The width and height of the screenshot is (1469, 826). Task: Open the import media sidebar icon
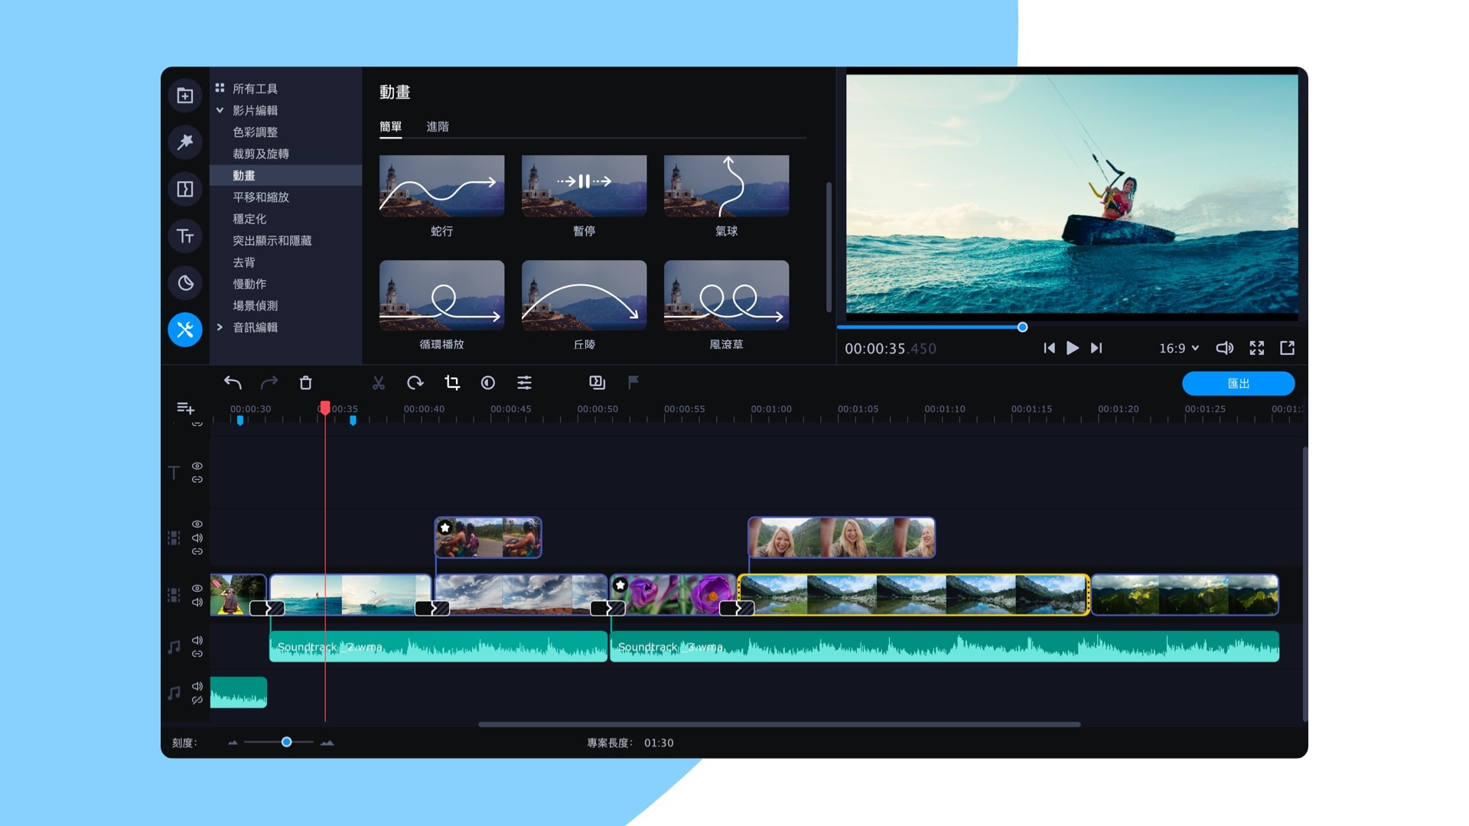coord(185,96)
